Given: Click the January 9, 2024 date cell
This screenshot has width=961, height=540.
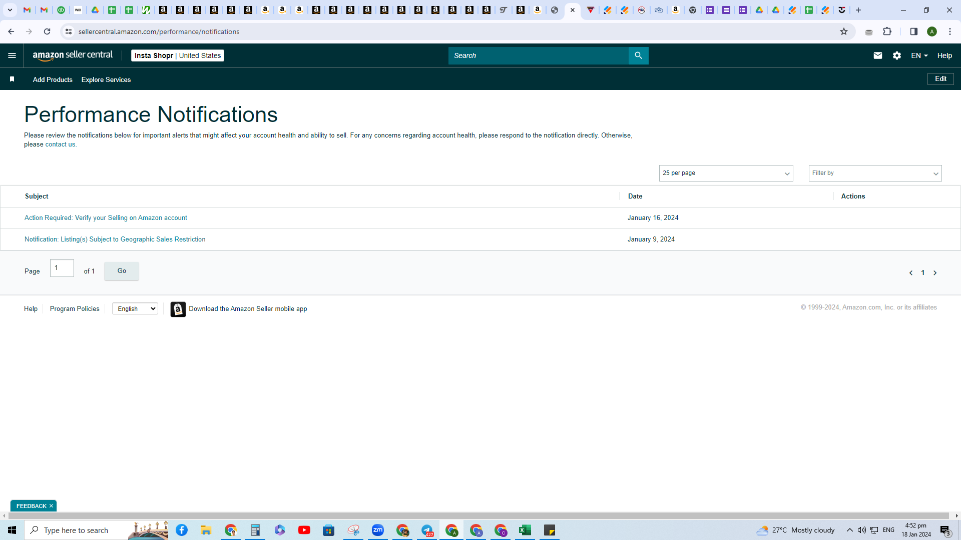Looking at the screenshot, I should [651, 239].
